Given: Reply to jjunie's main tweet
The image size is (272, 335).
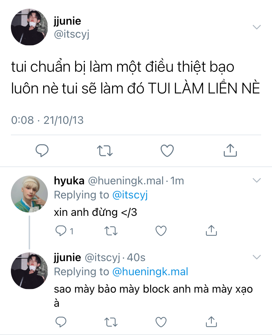Looking at the screenshot, I should (x=42, y=151).
